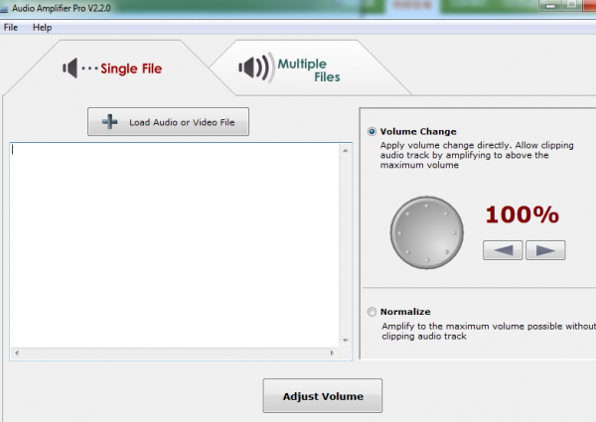Click the text area scroll up arrow
This screenshot has width=596, height=422.
pos(345,151)
